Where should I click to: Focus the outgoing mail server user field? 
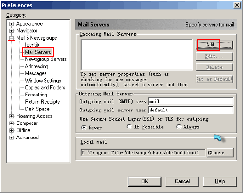coord(191,110)
